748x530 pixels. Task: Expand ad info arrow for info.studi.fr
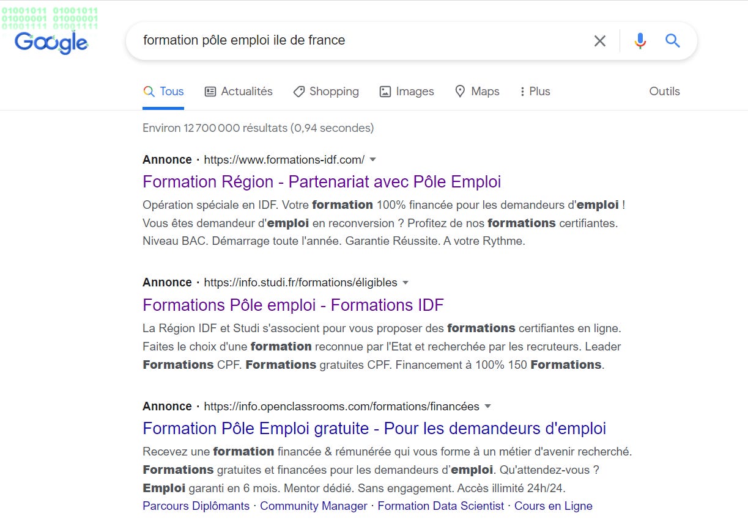pyautogui.click(x=405, y=283)
